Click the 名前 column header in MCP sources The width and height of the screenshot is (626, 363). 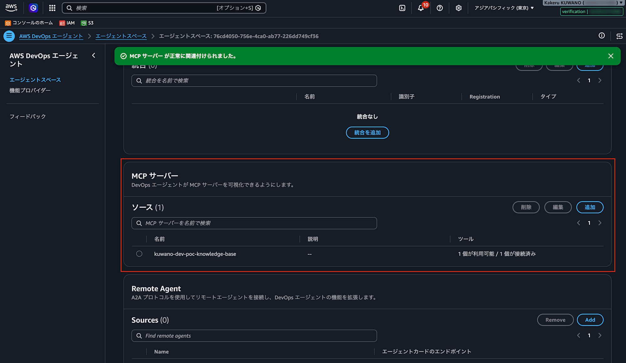[159, 239]
